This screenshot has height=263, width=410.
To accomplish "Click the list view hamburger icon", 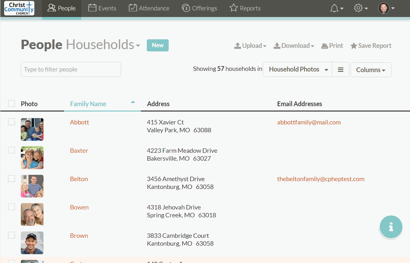I will coord(340,70).
